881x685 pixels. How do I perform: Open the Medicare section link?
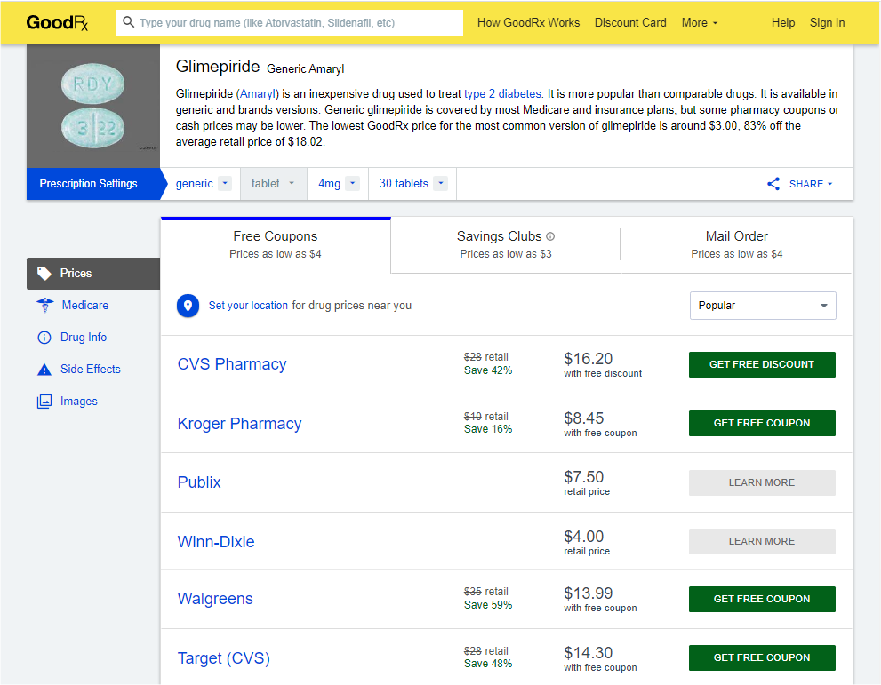84,306
